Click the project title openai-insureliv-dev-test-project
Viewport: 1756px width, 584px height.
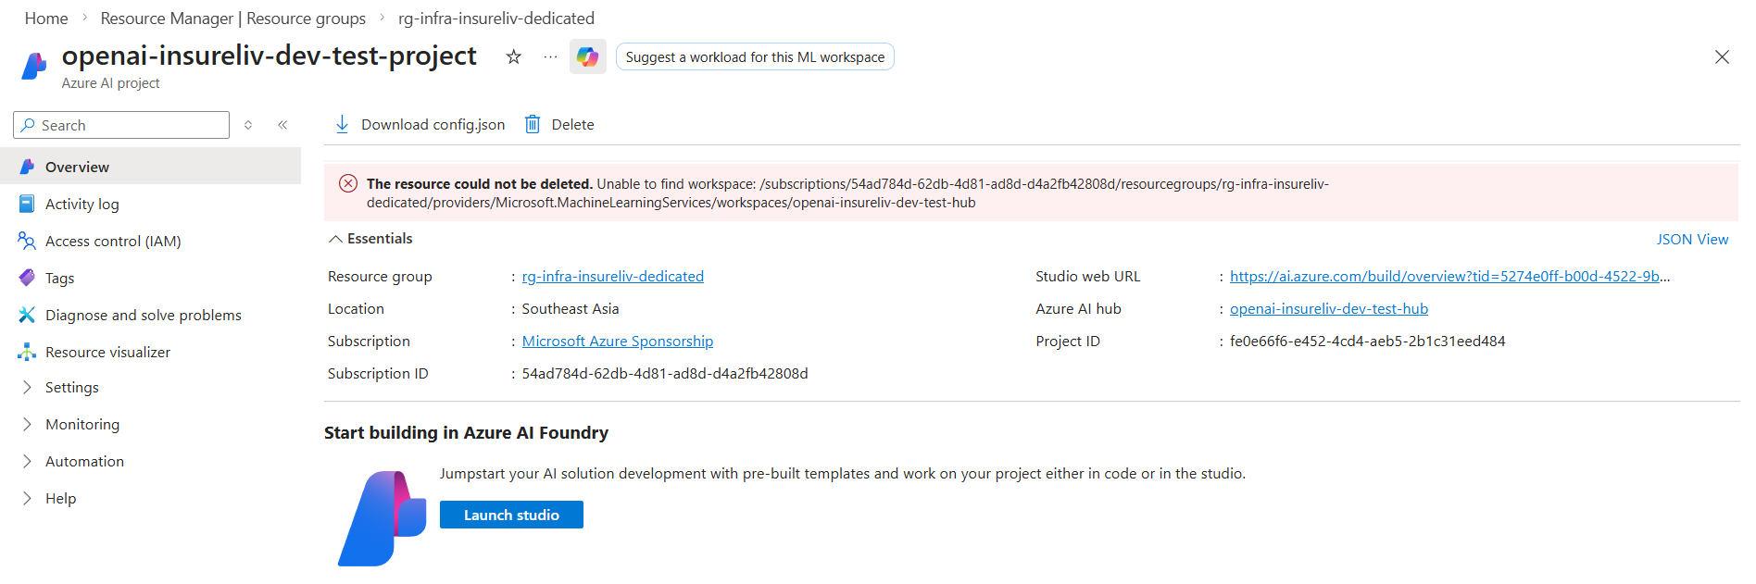point(270,56)
